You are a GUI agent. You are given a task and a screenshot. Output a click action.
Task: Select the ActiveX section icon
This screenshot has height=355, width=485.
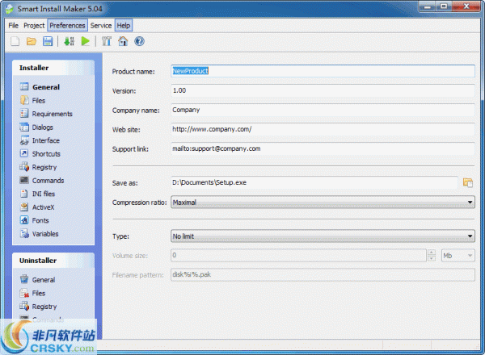click(24, 207)
